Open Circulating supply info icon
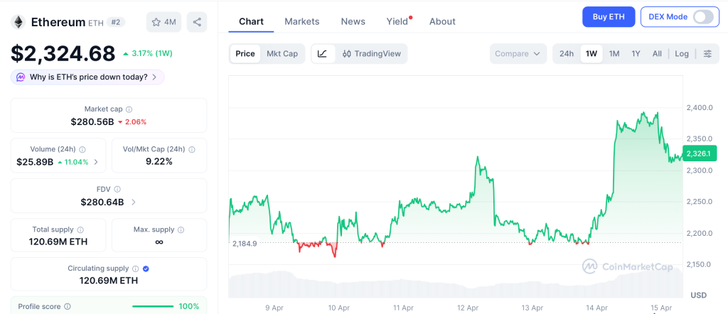This screenshot has height=314, width=728. [x=136, y=269]
